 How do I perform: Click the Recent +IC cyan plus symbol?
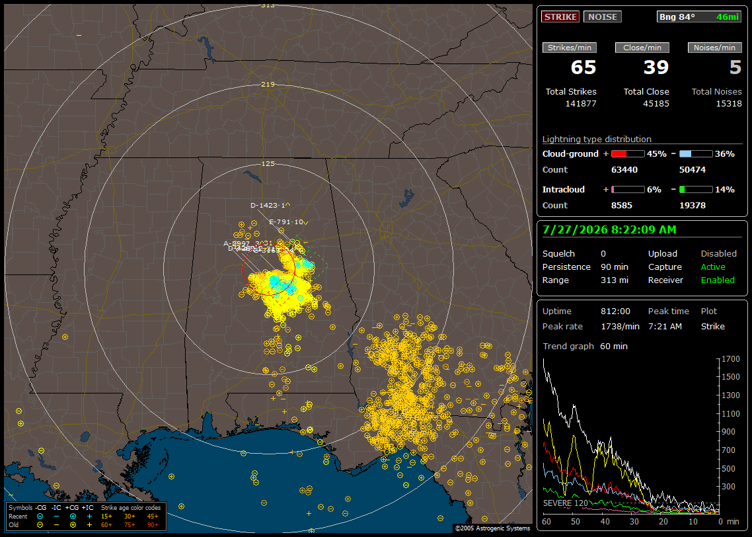[89, 516]
